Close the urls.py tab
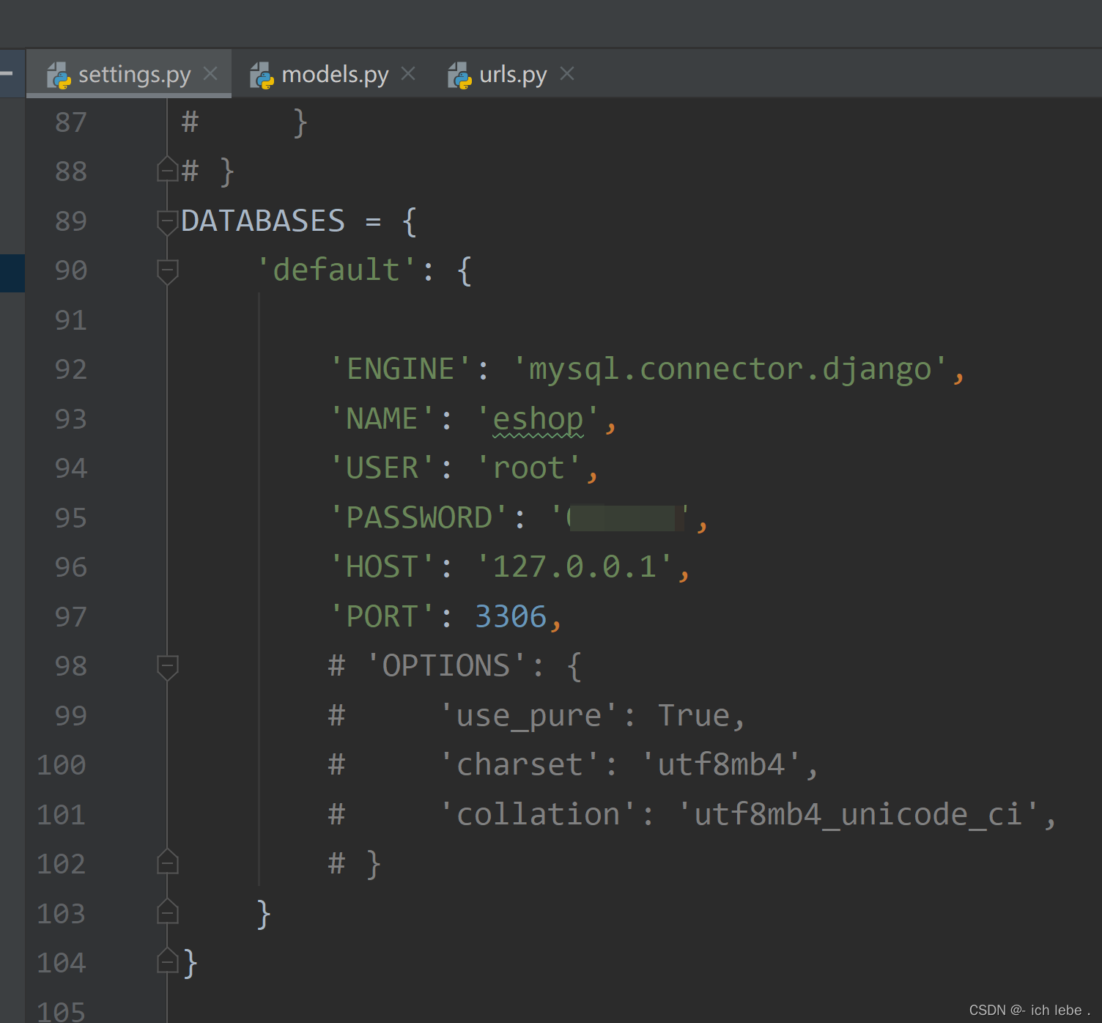This screenshot has width=1102, height=1023. pos(567,73)
